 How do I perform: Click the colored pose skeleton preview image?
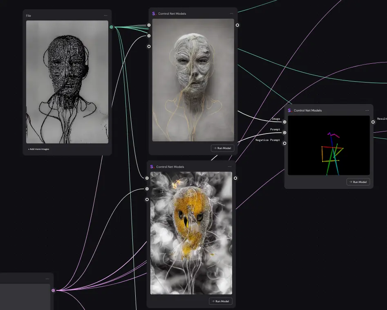pyautogui.click(x=329, y=145)
